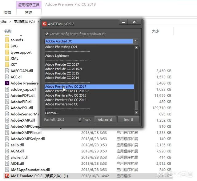Click the AMEAppFoundation.dll file icon

click(7, 170)
